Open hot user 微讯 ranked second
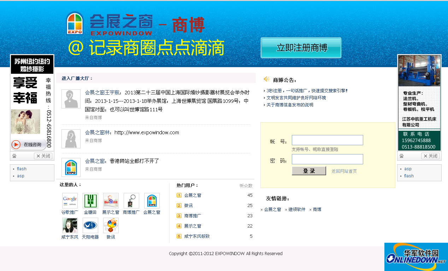This screenshot has width=448, height=271. 189,206
